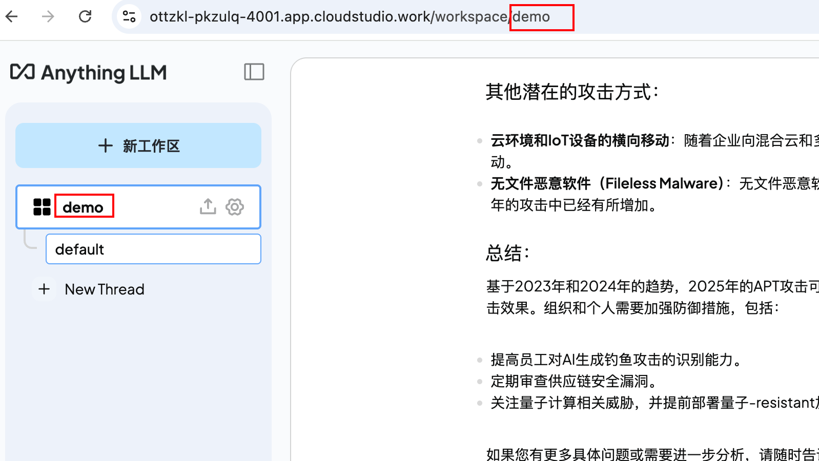Viewport: 819px width, 461px height.
Task: Click the bold 云环境和IoT设备的横向移动 text
Action: [580, 140]
